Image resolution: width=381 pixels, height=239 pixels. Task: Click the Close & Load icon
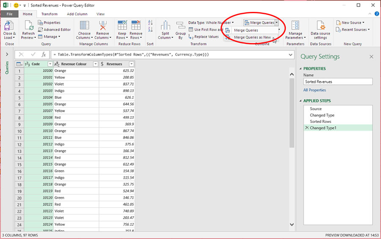(x=9, y=25)
